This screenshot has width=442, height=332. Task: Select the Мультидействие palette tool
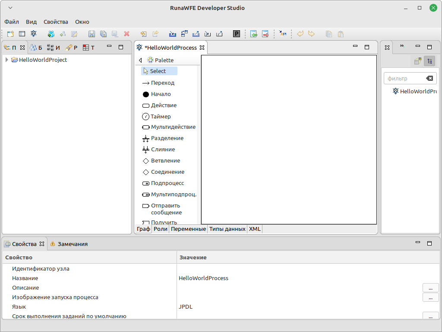[169, 127]
